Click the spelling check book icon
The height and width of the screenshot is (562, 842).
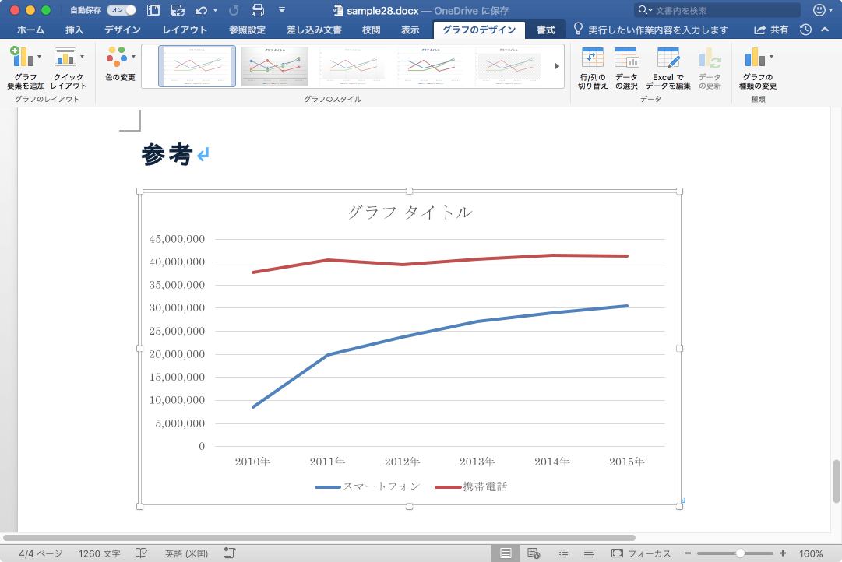pyautogui.click(x=141, y=553)
